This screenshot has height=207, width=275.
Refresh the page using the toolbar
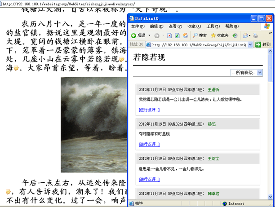pos(177,35)
